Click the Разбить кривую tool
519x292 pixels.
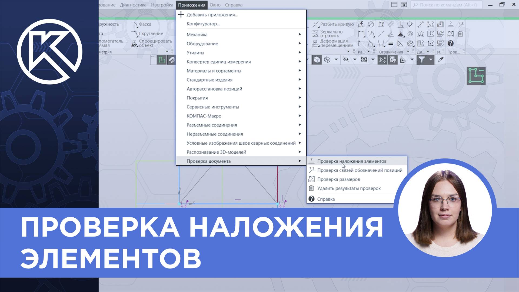[333, 24]
